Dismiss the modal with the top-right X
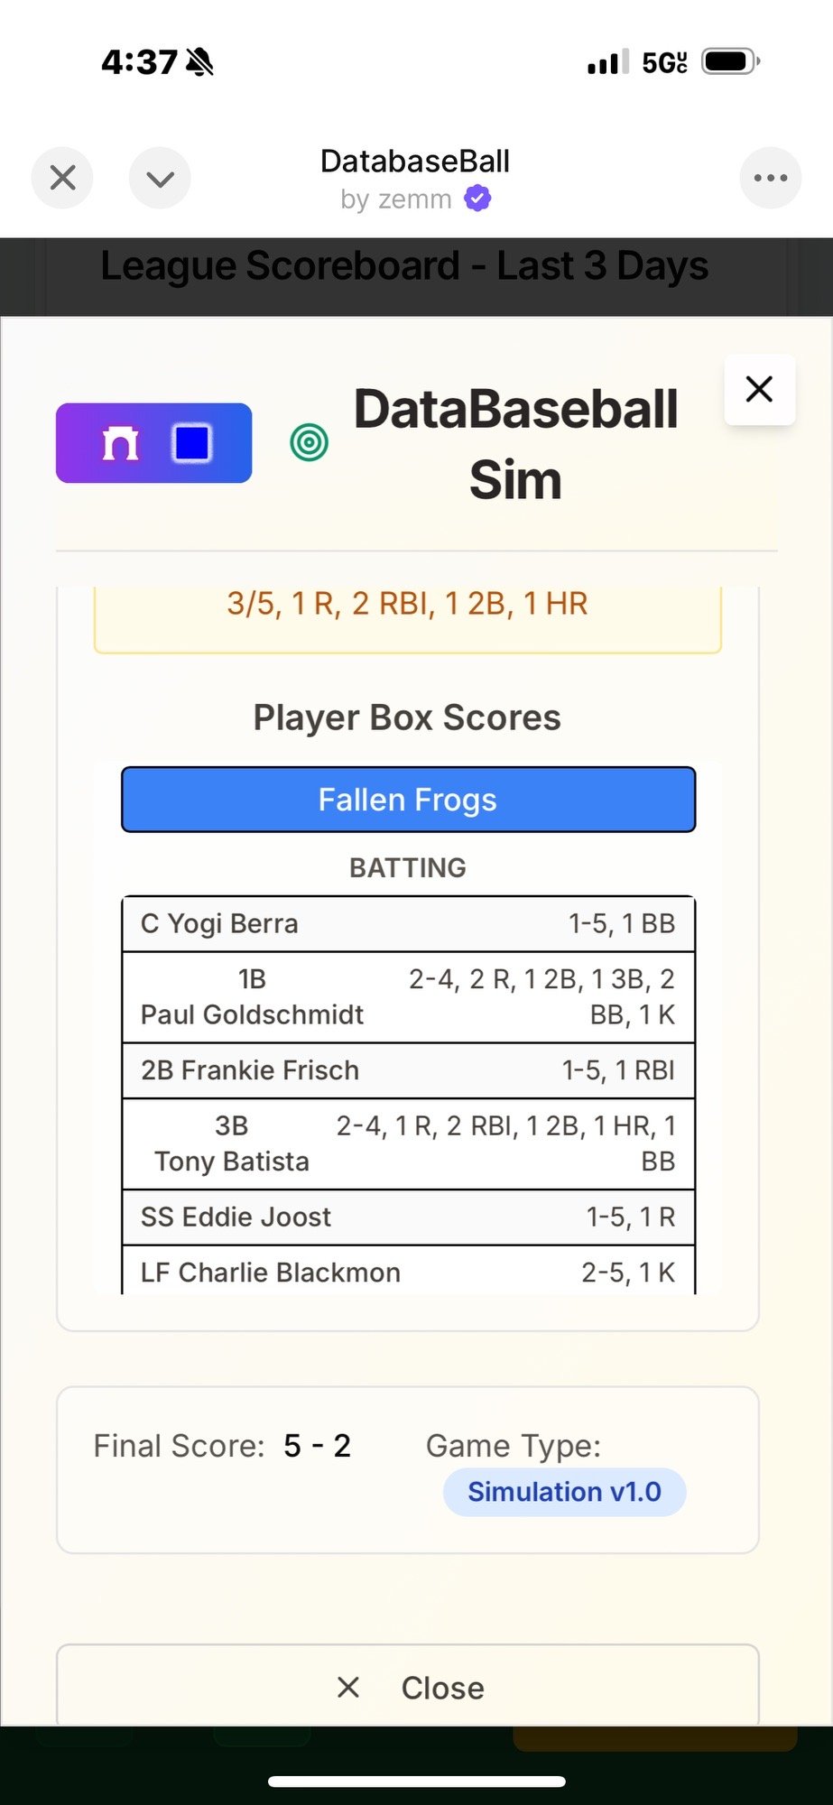The image size is (833, 1805). pos(759,389)
